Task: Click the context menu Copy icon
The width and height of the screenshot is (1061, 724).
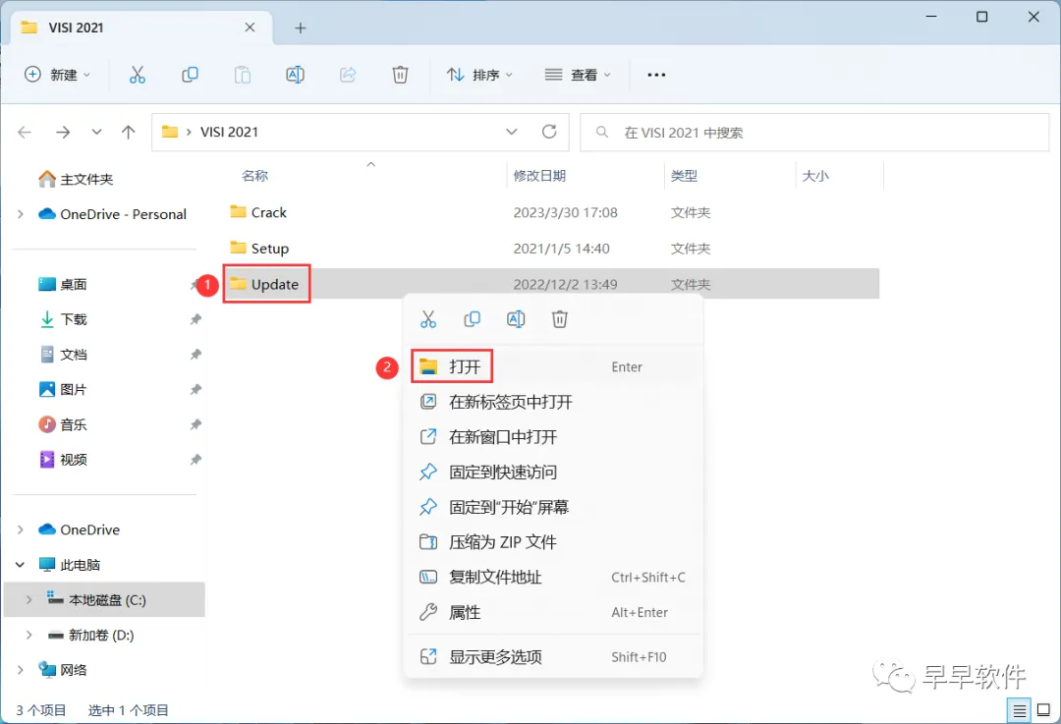Action: [473, 319]
